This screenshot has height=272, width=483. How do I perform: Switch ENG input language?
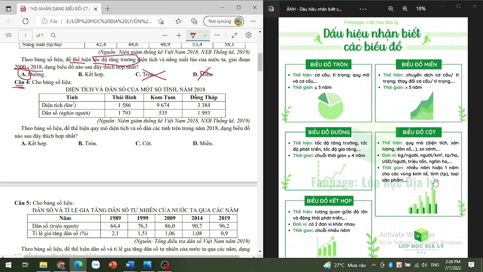pos(435,265)
